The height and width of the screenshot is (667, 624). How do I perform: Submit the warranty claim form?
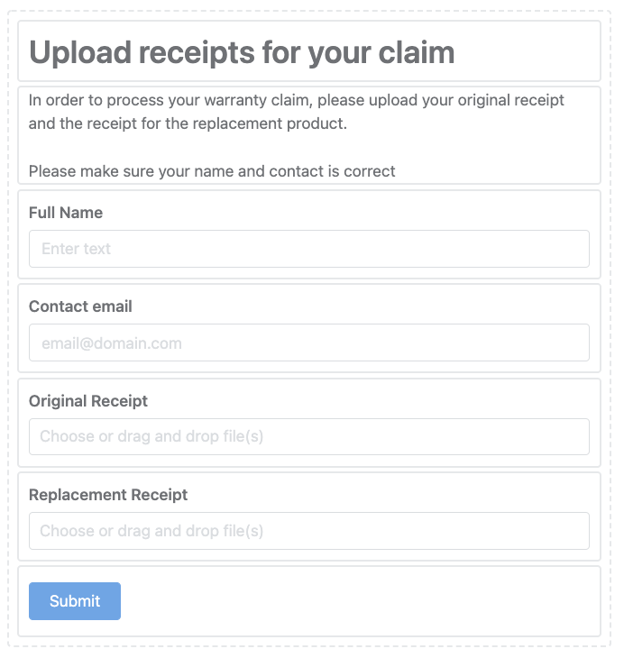pos(75,600)
